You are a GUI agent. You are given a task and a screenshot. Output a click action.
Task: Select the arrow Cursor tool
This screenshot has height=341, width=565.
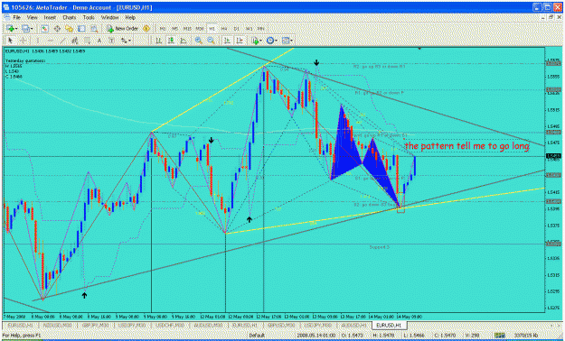point(11,41)
